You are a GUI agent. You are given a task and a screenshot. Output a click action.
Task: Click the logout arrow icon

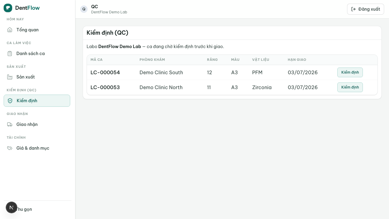[353, 9]
